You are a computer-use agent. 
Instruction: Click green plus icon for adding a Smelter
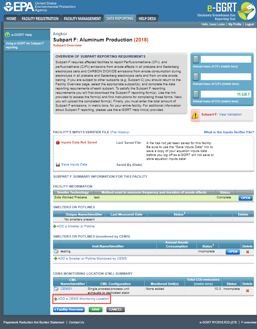55,226
